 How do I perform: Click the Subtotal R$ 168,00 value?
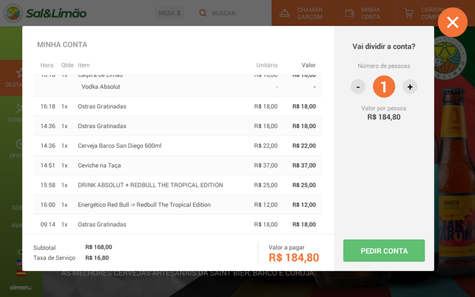point(98,247)
